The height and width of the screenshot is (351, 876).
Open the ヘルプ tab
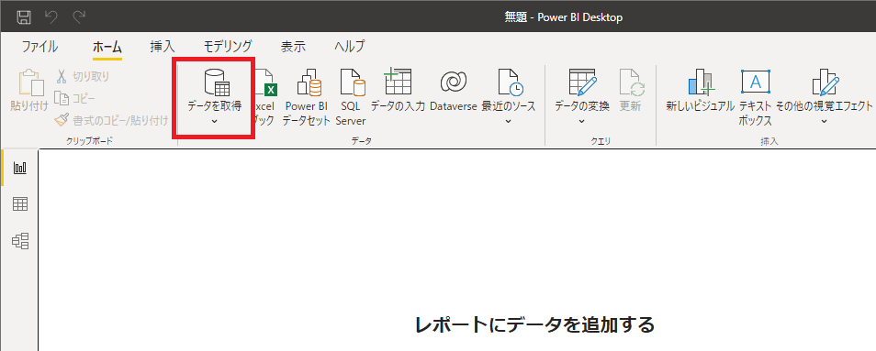pos(350,46)
